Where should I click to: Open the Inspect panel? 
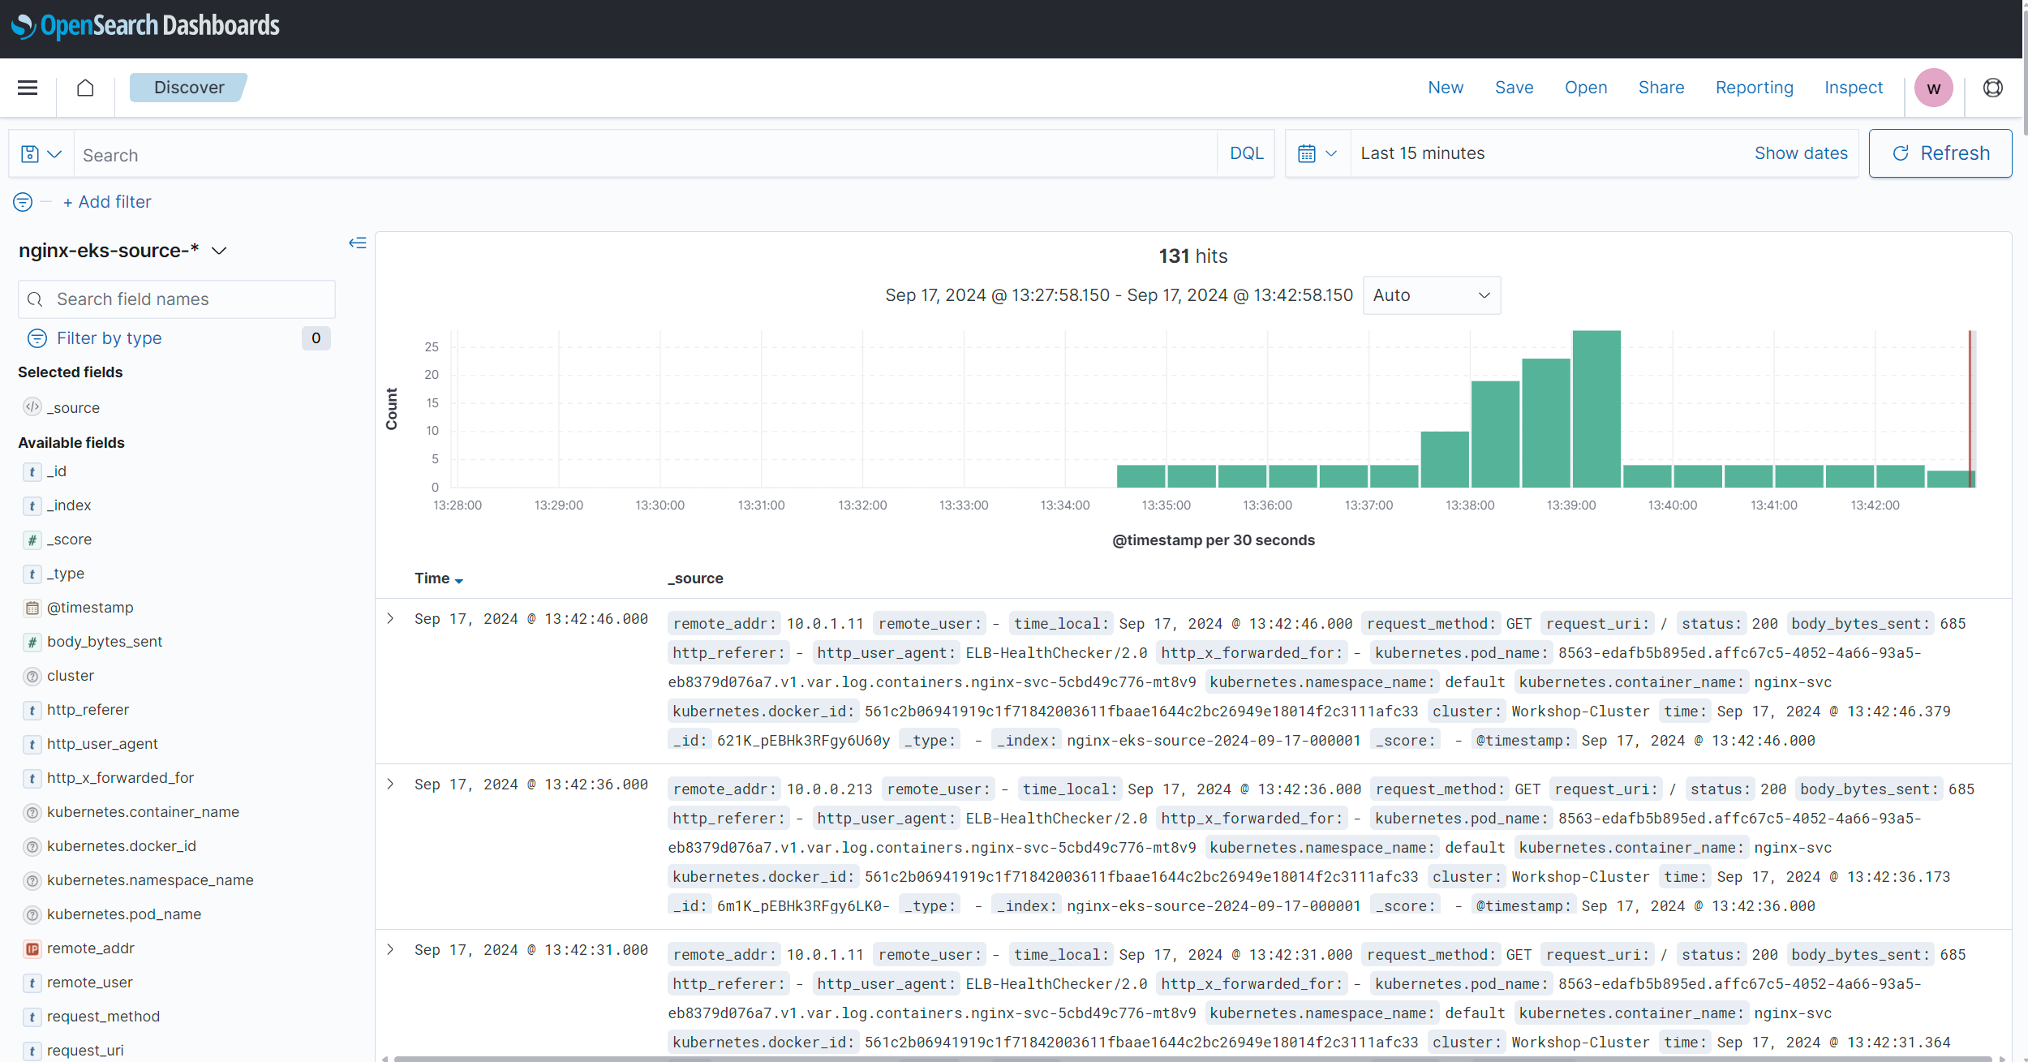click(x=1853, y=88)
